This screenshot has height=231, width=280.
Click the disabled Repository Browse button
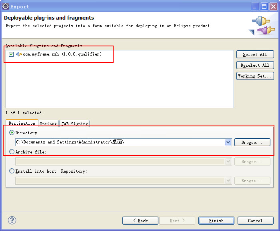pyautogui.click(x=252, y=181)
